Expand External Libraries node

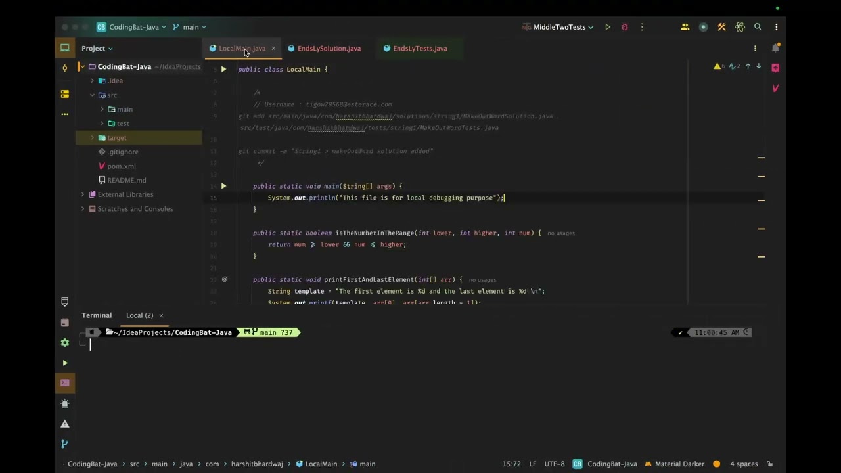pyautogui.click(x=82, y=194)
